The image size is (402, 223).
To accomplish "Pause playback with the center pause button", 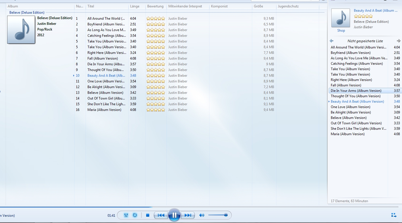I will click(x=174, y=215).
